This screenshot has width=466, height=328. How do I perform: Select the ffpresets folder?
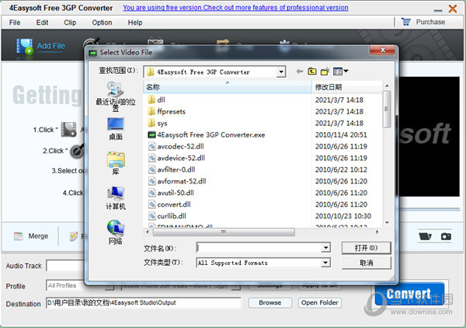coord(167,111)
